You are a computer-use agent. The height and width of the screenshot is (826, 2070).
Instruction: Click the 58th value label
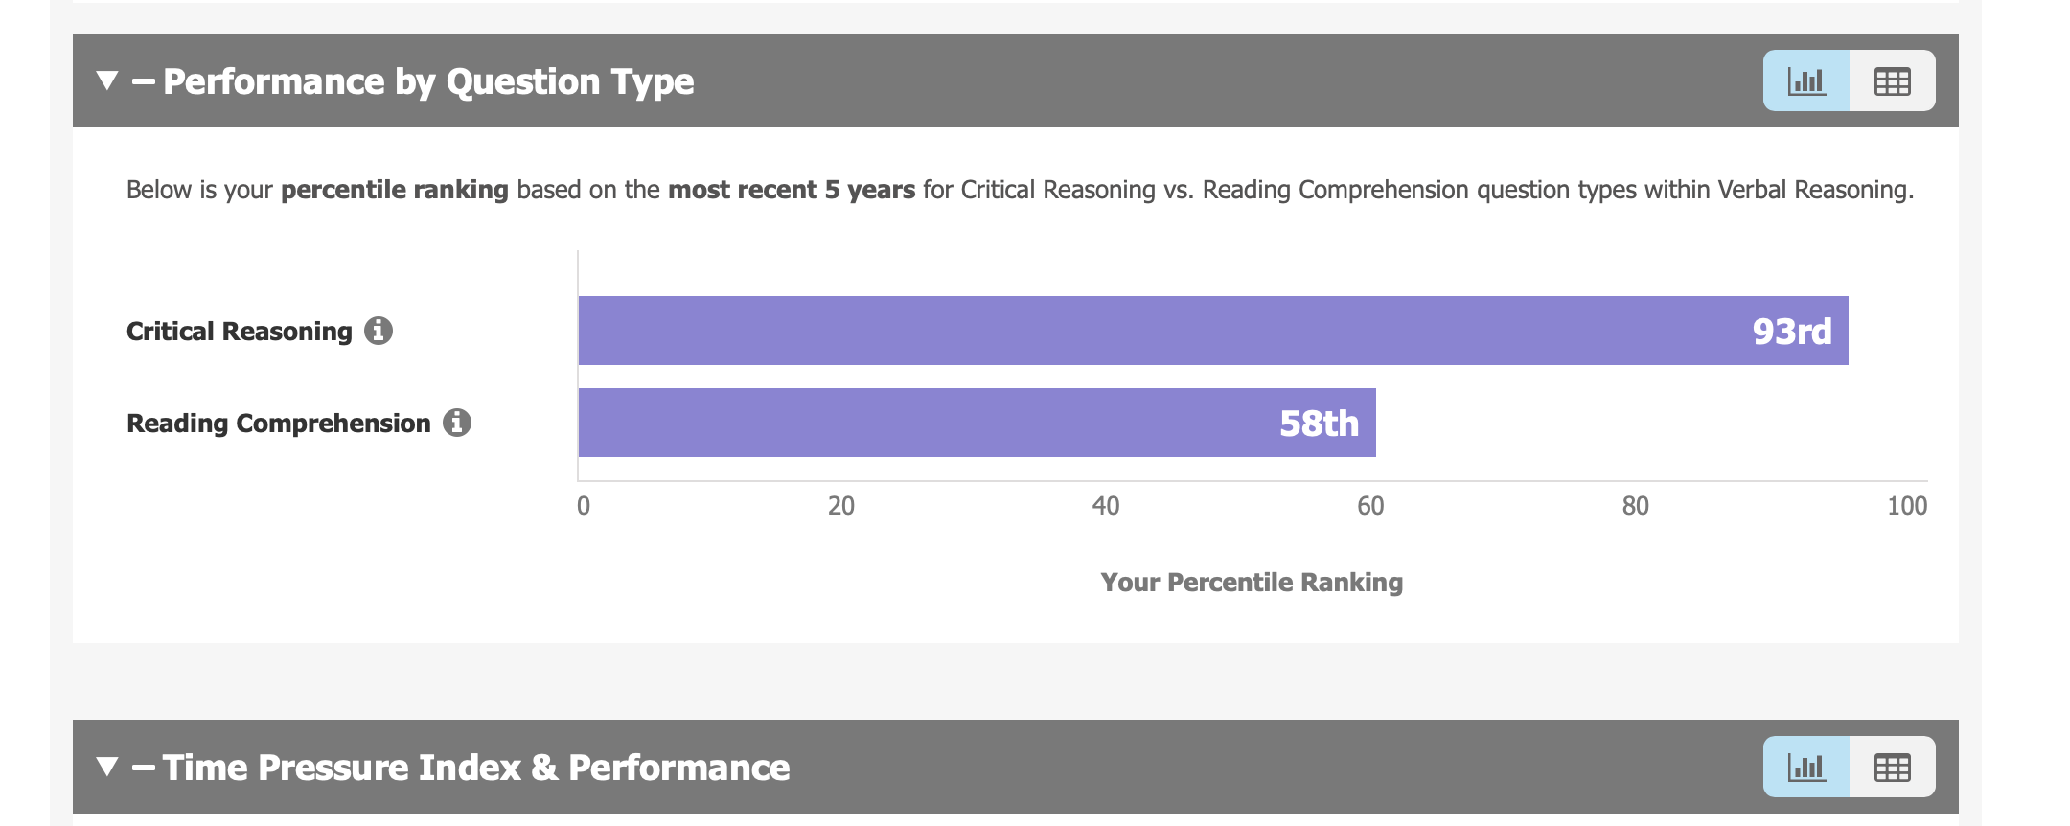click(x=1319, y=424)
